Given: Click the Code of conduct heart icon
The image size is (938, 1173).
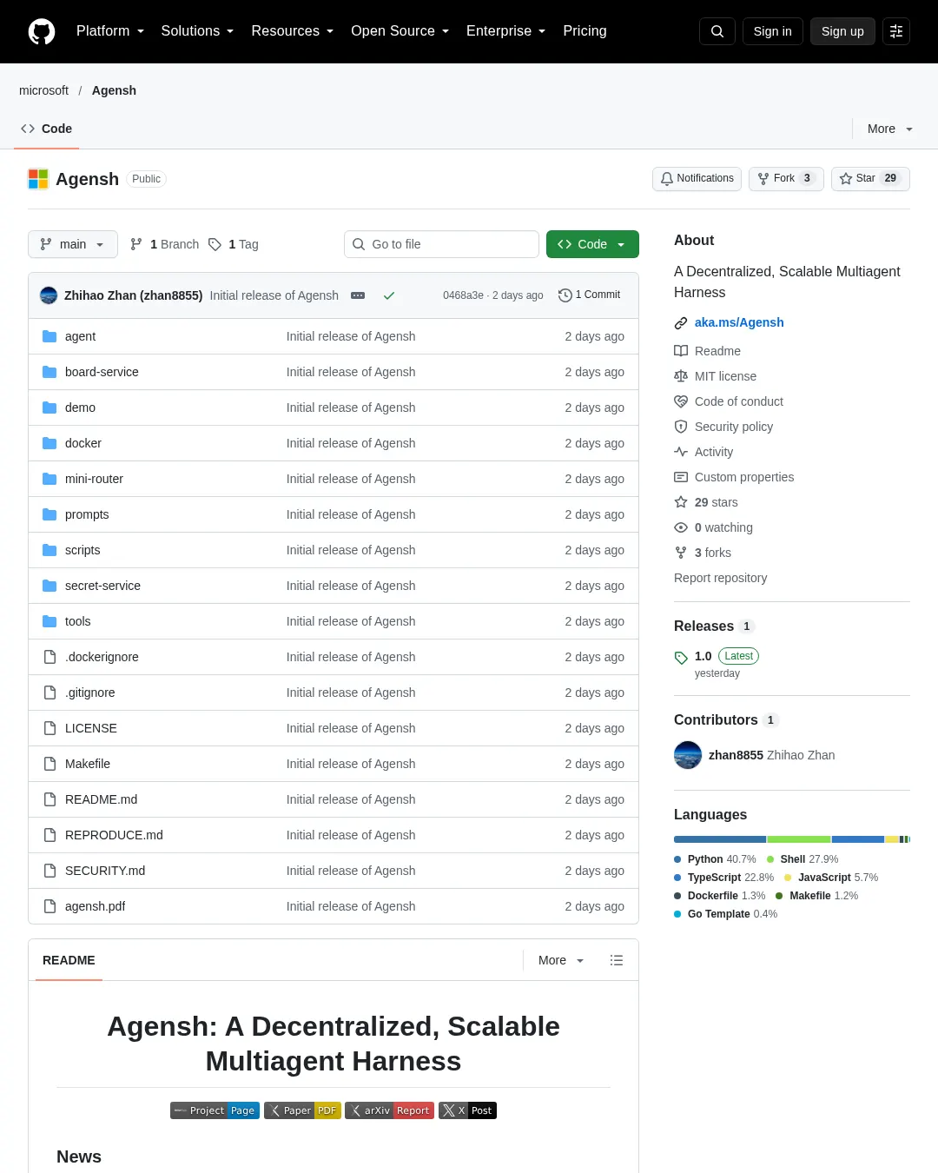Looking at the screenshot, I should 681,401.
